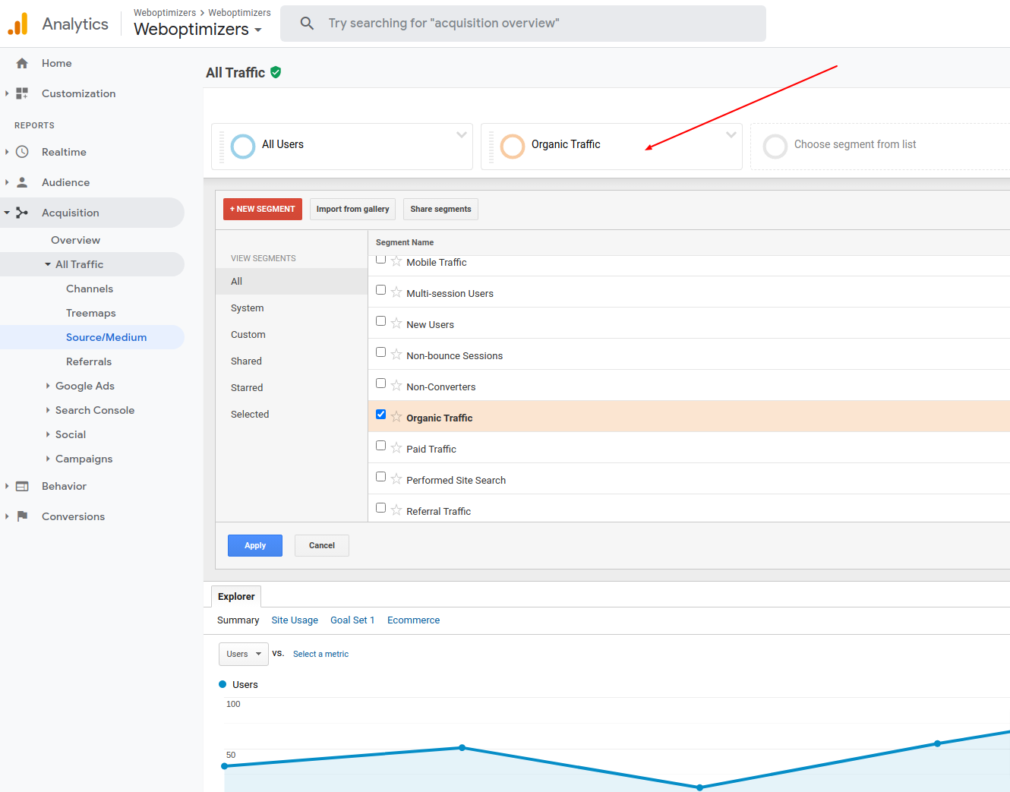The image size is (1010, 792).
Task: Click the Customization dashboard icon
Action: (22, 93)
